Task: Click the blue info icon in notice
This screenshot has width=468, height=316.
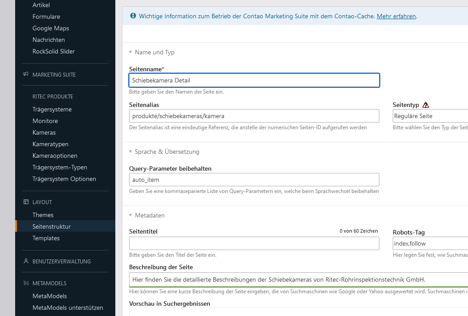Action: (x=133, y=16)
